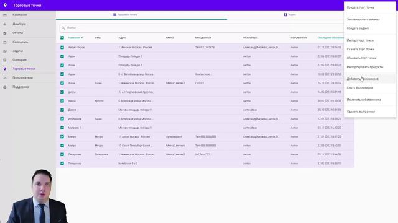Uncheck the Метро 15 Арбат row checkbox
Viewport: 398px width, 223px height.
[x=62, y=136]
